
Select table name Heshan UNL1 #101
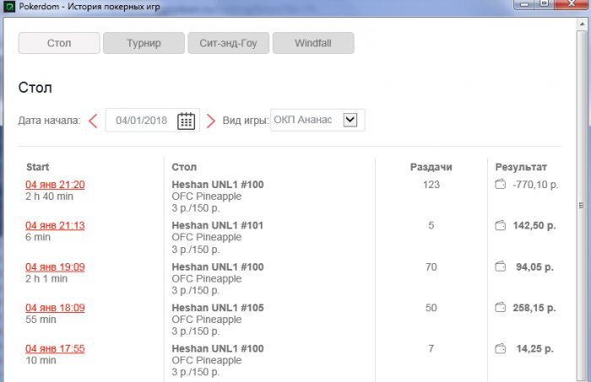(218, 225)
